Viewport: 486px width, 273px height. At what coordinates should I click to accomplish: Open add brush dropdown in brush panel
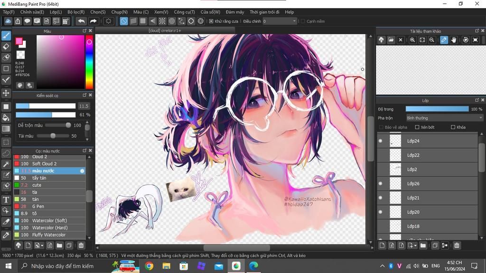point(42,246)
